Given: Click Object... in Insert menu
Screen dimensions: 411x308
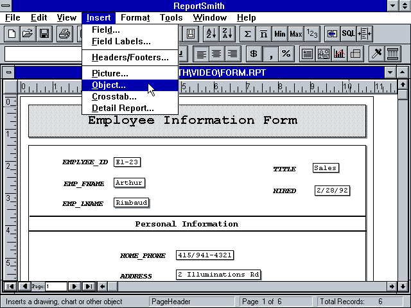Looking at the screenshot, I should [130, 85].
